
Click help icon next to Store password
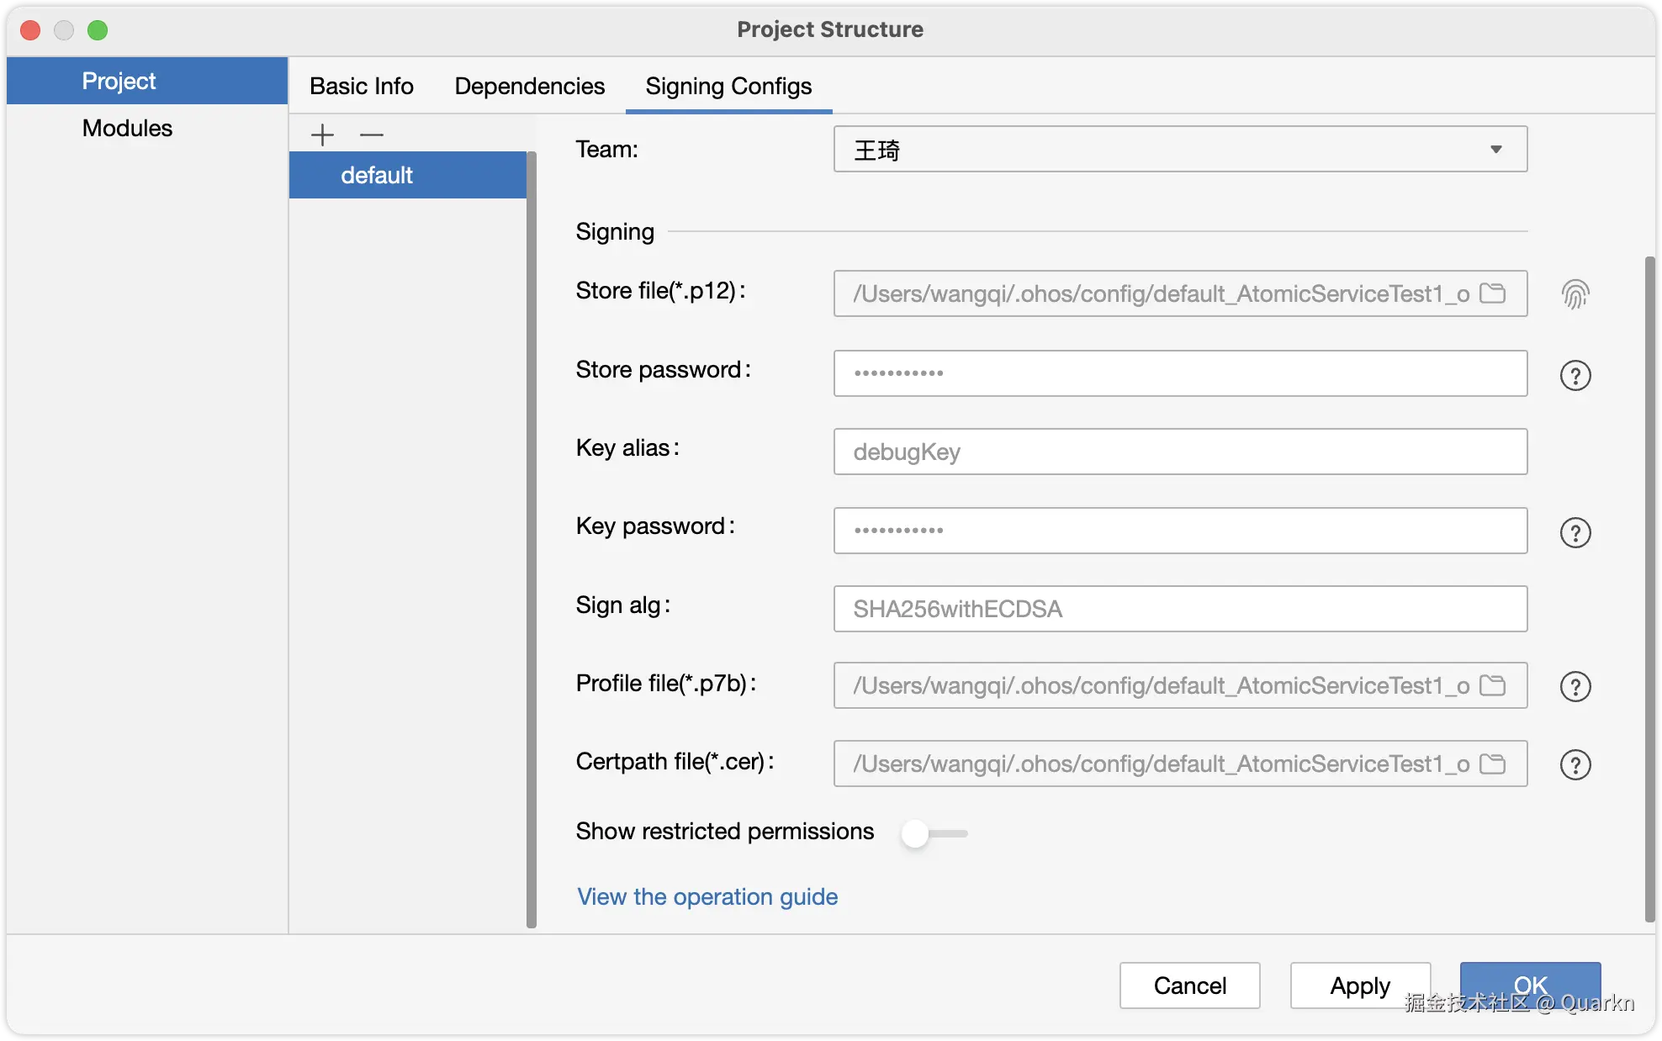tap(1575, 375)
